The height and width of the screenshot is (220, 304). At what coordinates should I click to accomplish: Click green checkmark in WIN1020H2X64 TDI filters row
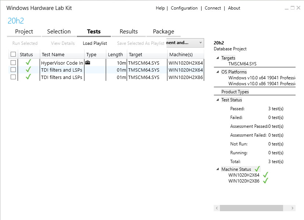pos(28,69)
